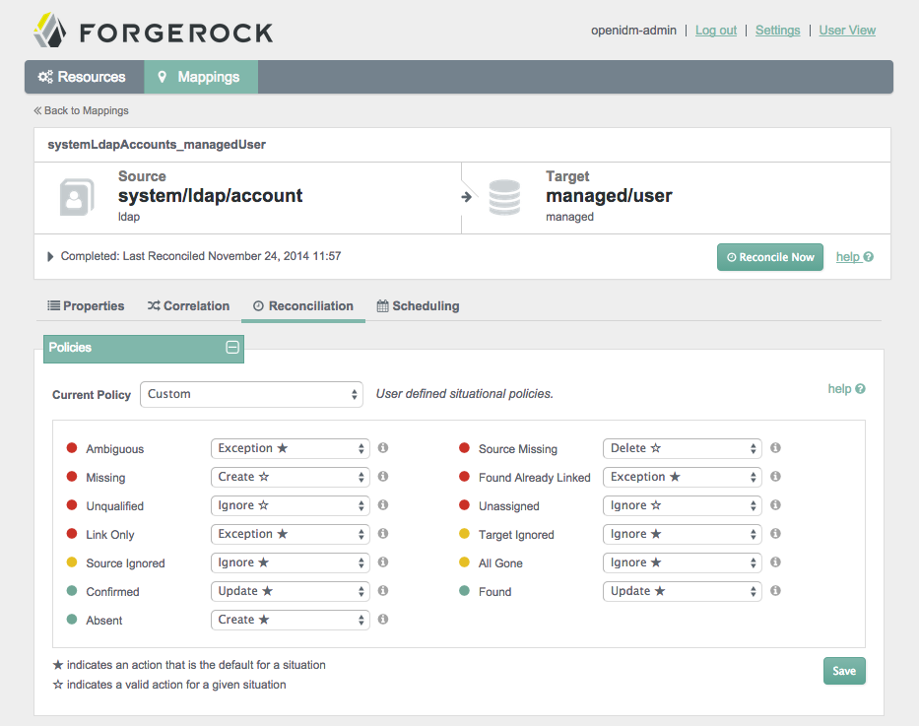
Task: Open the Properties tab
Action: tap(86, 306)
